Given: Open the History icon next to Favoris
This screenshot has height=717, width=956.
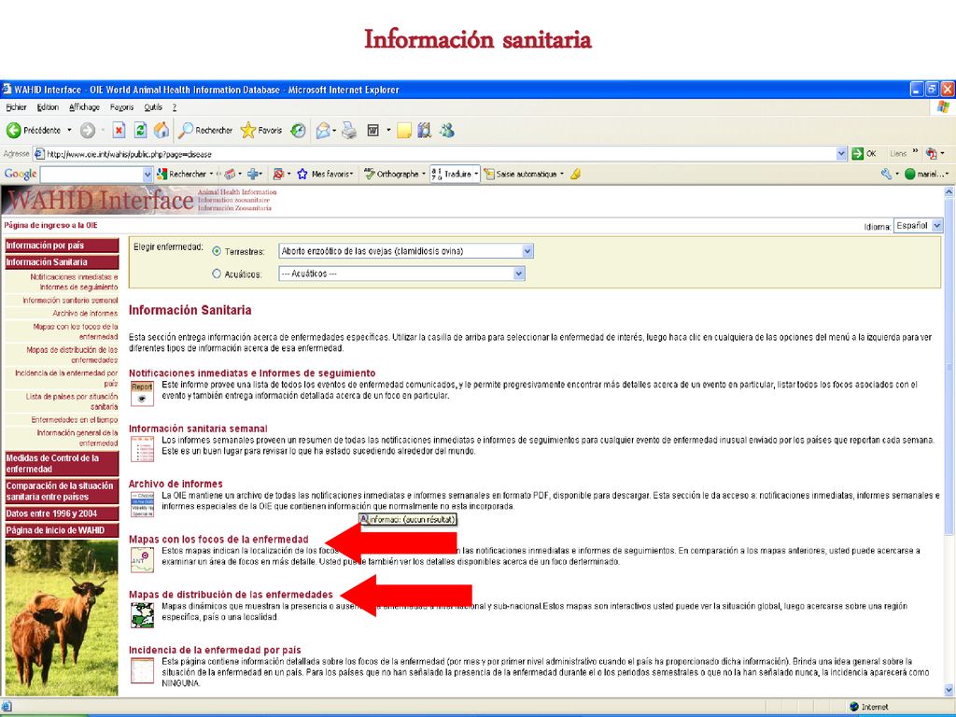Looking at the screenshot, I should pyautogui.click(x=298, y=130).
